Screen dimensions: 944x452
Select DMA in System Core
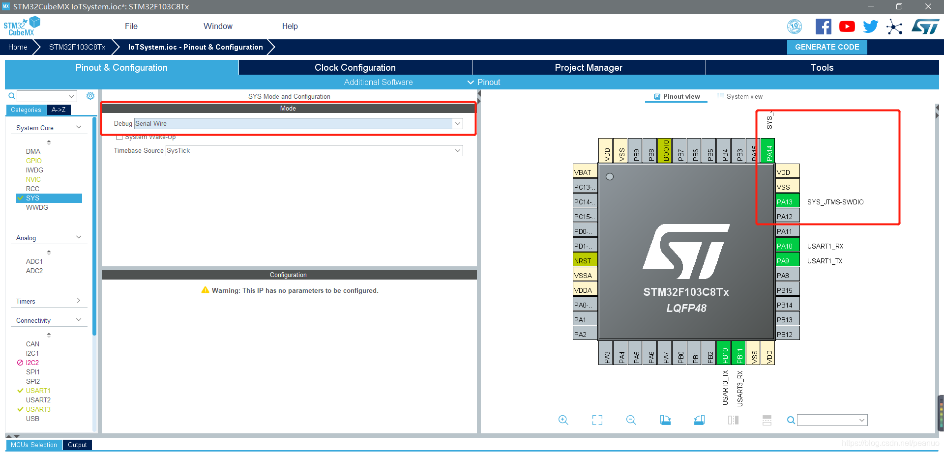[x=33, y=151]
